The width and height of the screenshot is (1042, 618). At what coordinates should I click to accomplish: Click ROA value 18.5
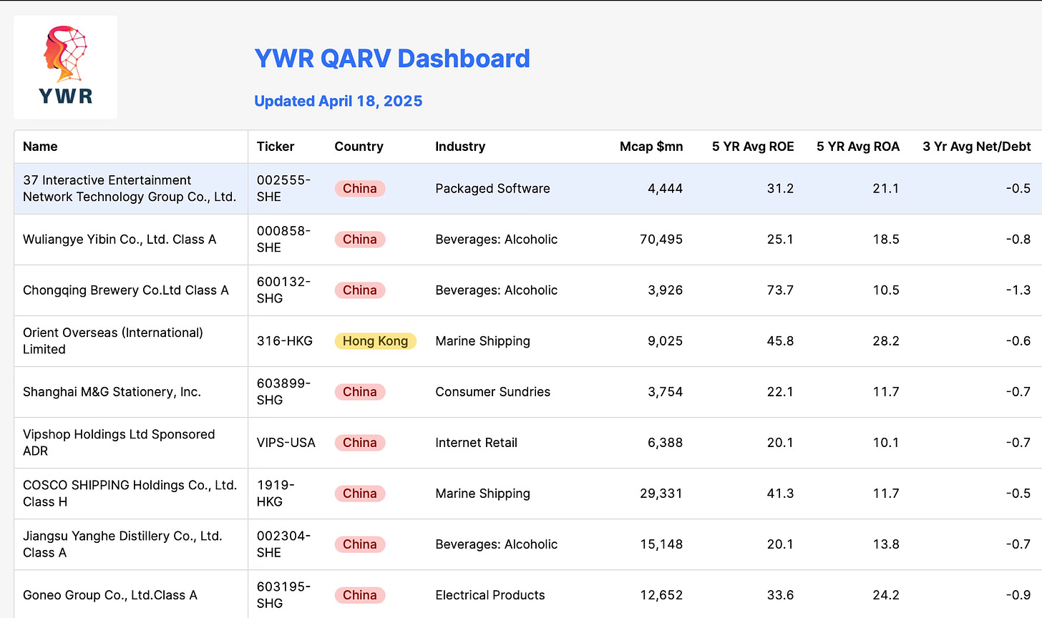click(886, 240)
